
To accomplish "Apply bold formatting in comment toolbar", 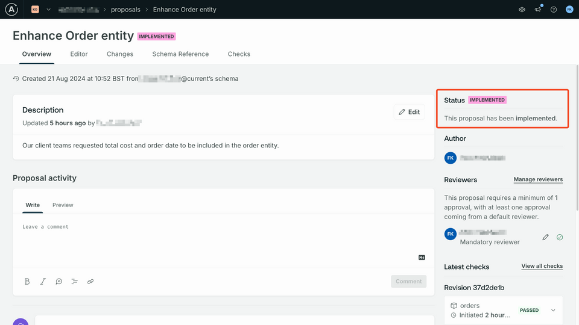I will coord(27,282).
